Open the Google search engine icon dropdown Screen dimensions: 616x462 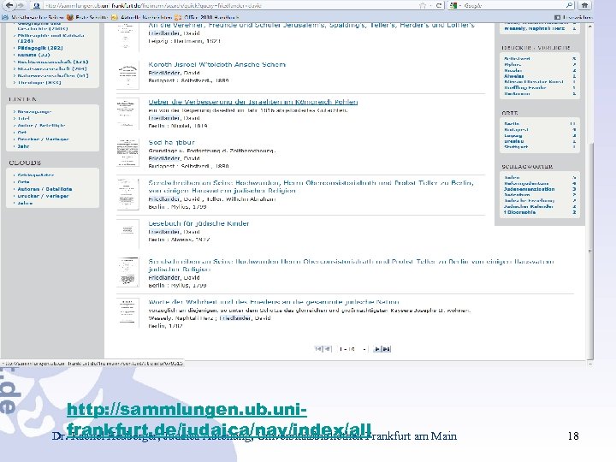tap(454, 5)
